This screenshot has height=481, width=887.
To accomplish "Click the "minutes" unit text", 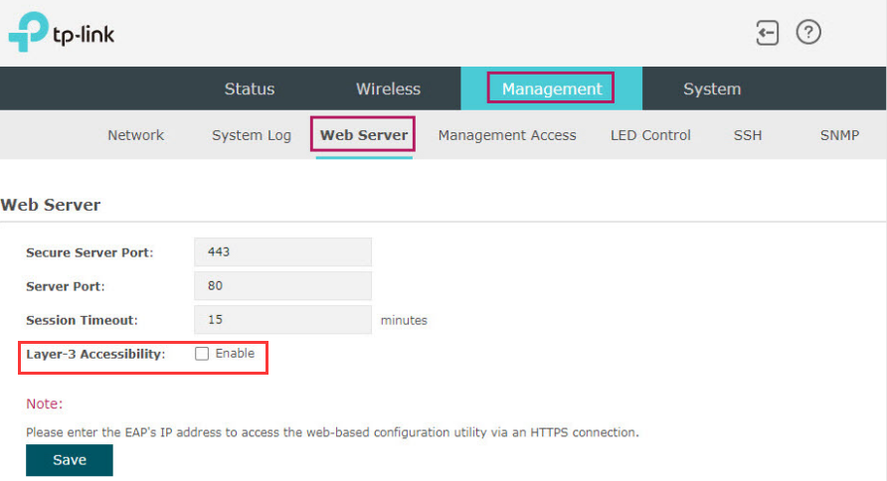I will [404, 320].
